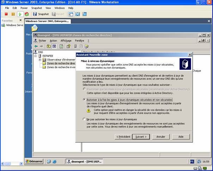Click Suivant to continue the wizard
213x171 pixels.
[x=141, y=137]
